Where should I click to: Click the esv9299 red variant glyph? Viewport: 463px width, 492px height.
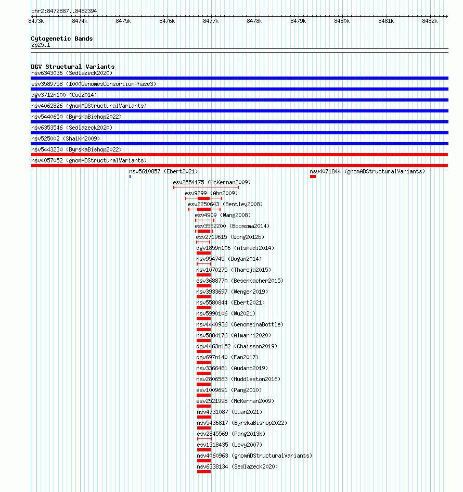pyautogui.click(x=204, y=198)
